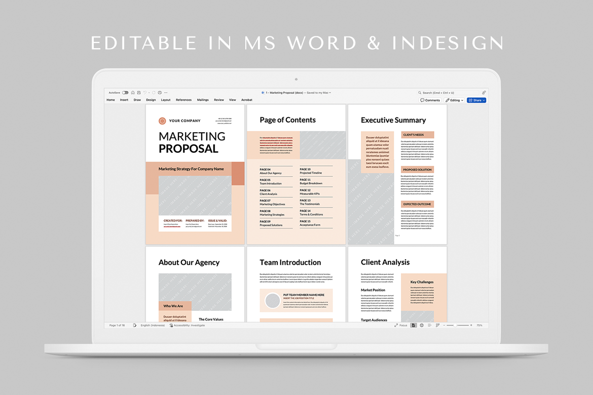This screenshot has height=395, width=593.
Task: Select the Print Layout view button
Action: tap(414, 325)
